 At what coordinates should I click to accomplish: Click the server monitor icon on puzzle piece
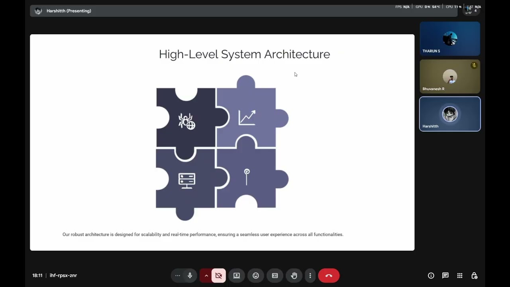pyautogui.click(x=187, y=181)
